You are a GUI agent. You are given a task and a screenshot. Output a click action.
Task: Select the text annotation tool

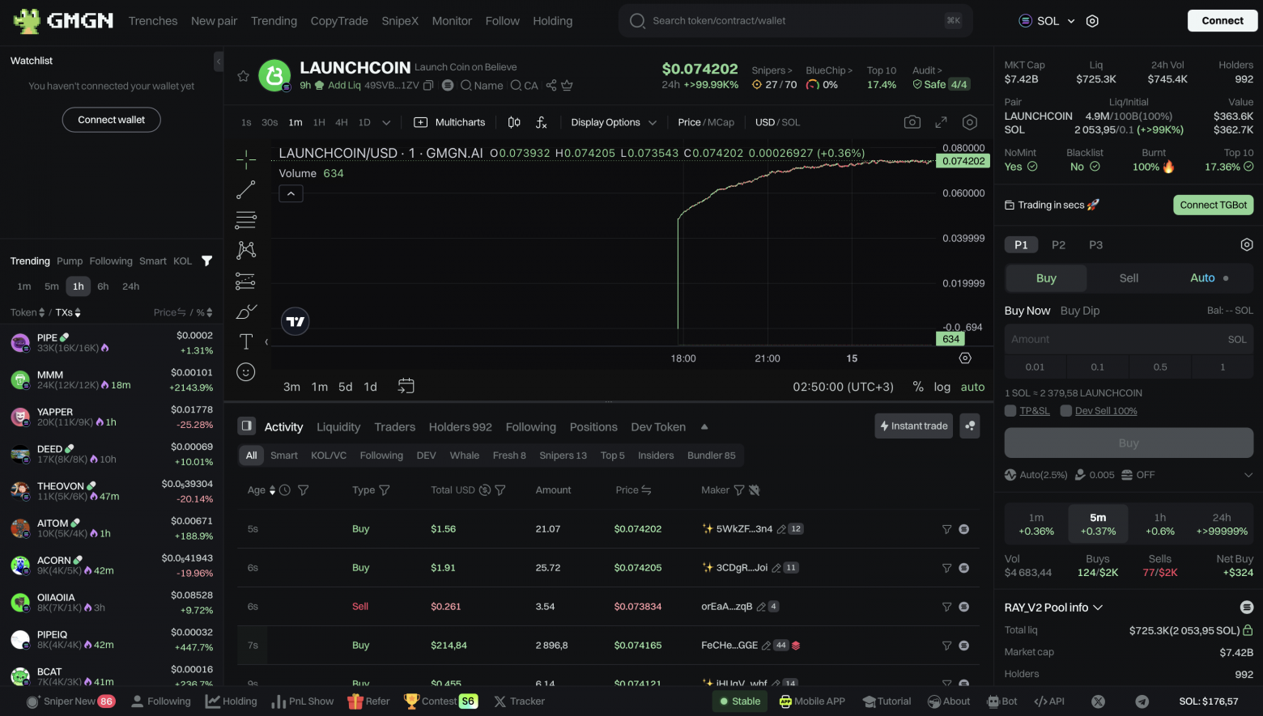point(246,341)
